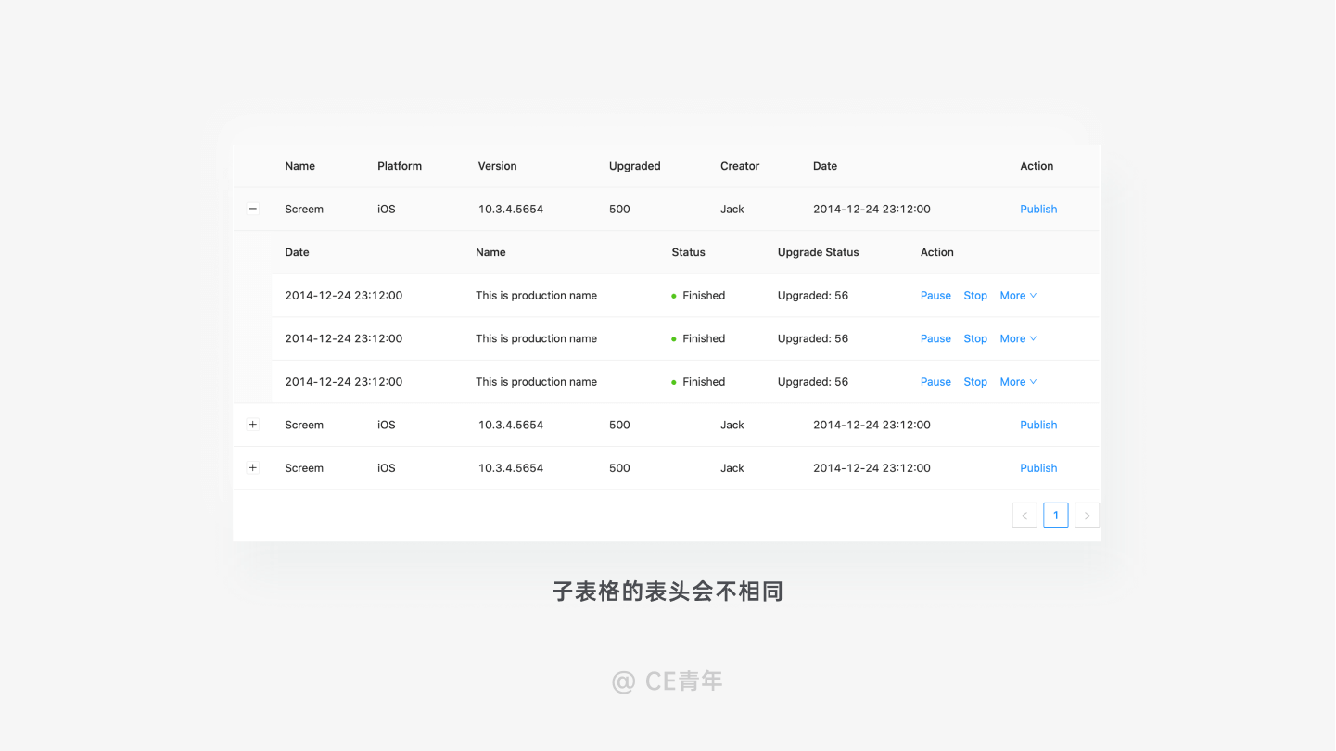Click caption '子表格的表头会不相同'
The image size is (1336, 751).
point(668,592)
